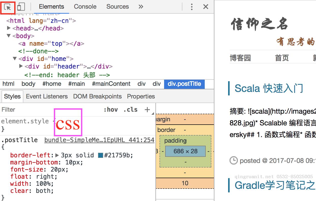Toggle the device toolbar icon
316x201 pixels.
[21, 7]
